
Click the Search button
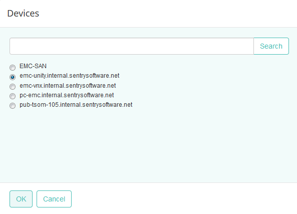[271, 46]
